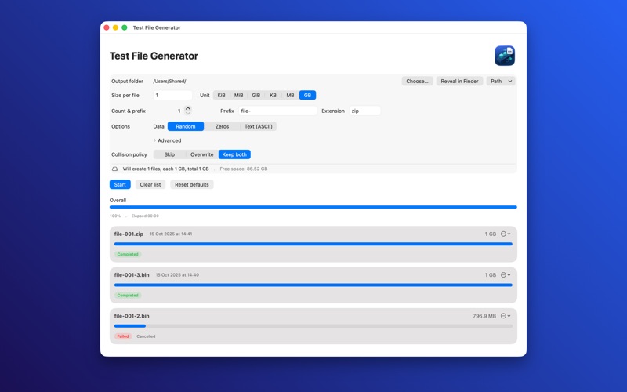Expand the Advanced options section
Viewport: 627px width, 392px height.
[x=167, y=140]
